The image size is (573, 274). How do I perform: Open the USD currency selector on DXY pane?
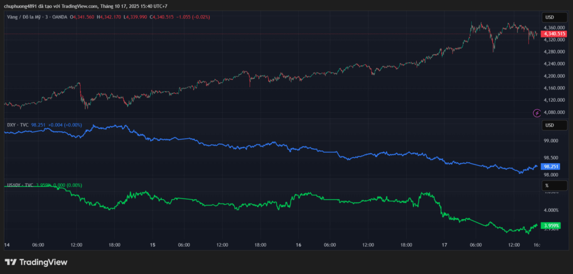coord(549,125)
